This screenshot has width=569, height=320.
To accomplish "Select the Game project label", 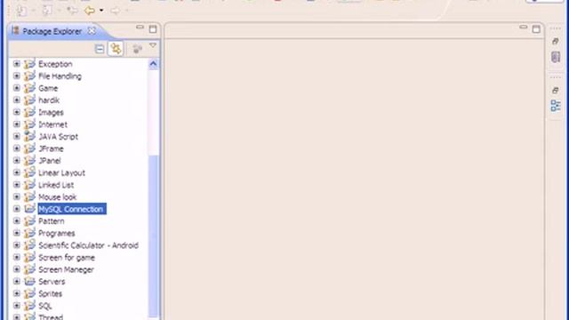I will click(48, 88).
